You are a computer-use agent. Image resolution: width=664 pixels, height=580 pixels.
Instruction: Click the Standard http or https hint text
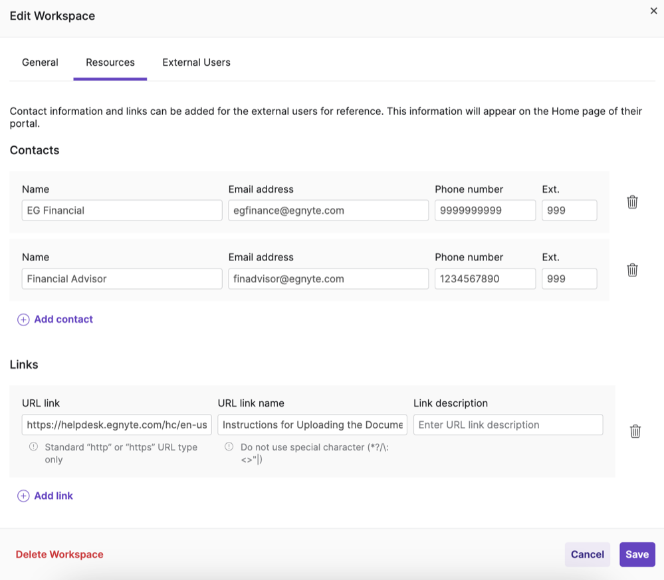pos(121,453)
